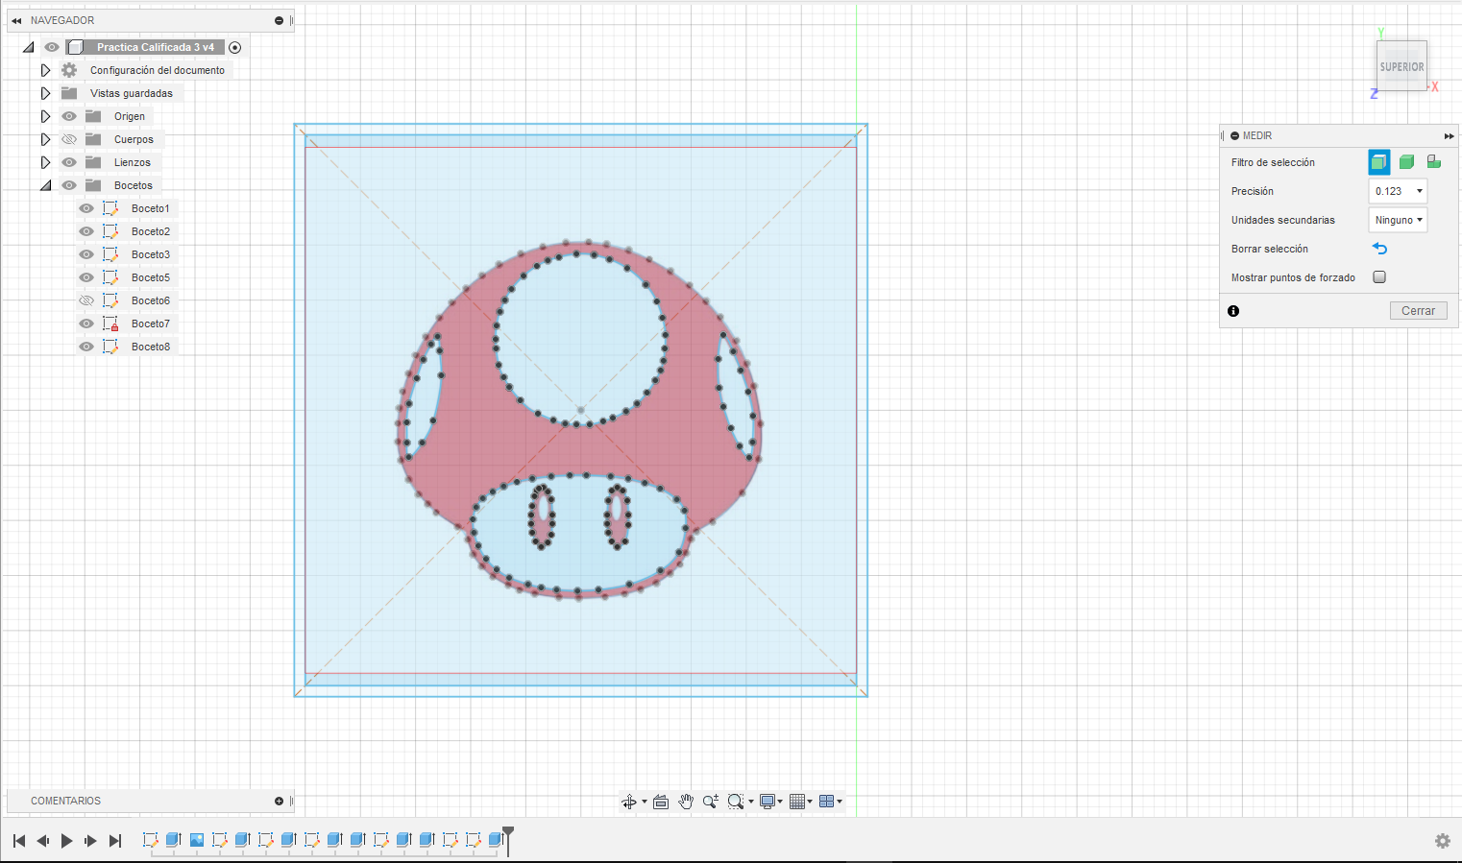The width and height of the screenshot is (1462, 863).
Task: Expand the Vistas guardadas node
Action: (45, 93)
